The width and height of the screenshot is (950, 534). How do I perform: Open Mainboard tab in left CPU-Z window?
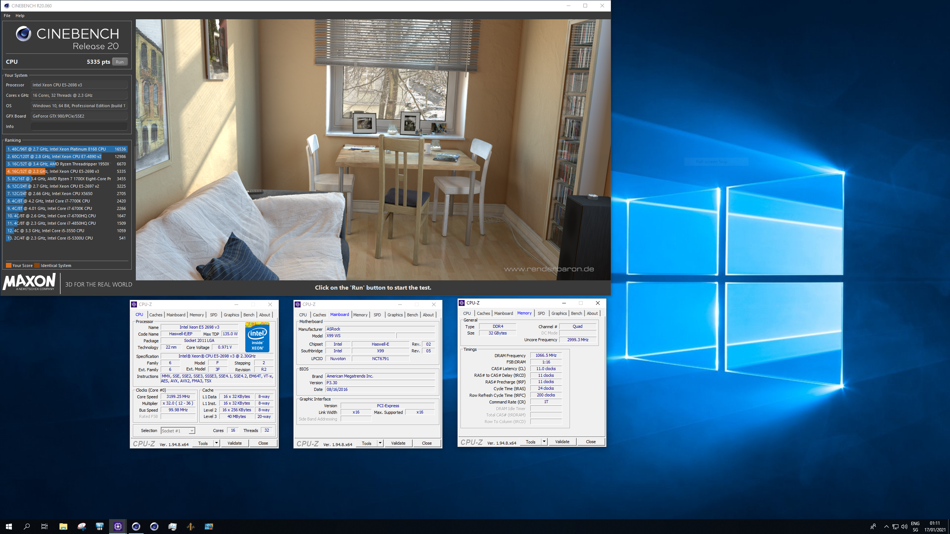pos(176,315)
